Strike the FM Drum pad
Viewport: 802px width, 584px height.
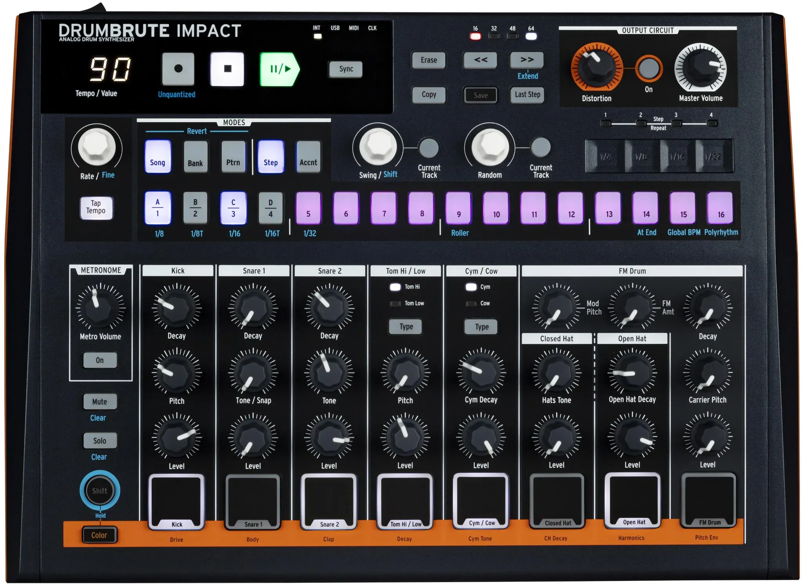pyautogui.click(x=708, y=501)
